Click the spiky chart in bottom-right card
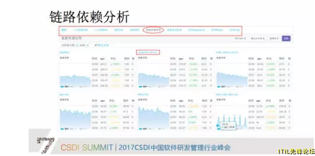The width and height of the screenshot is (315, 156). [x=232, y=121]
